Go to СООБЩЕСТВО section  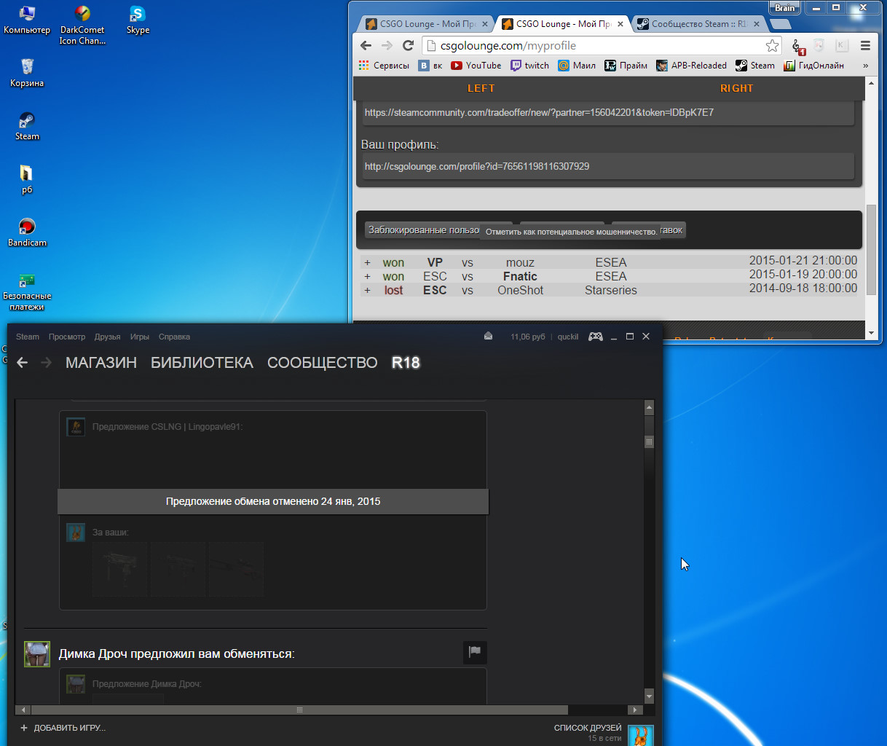pos(322,363)
